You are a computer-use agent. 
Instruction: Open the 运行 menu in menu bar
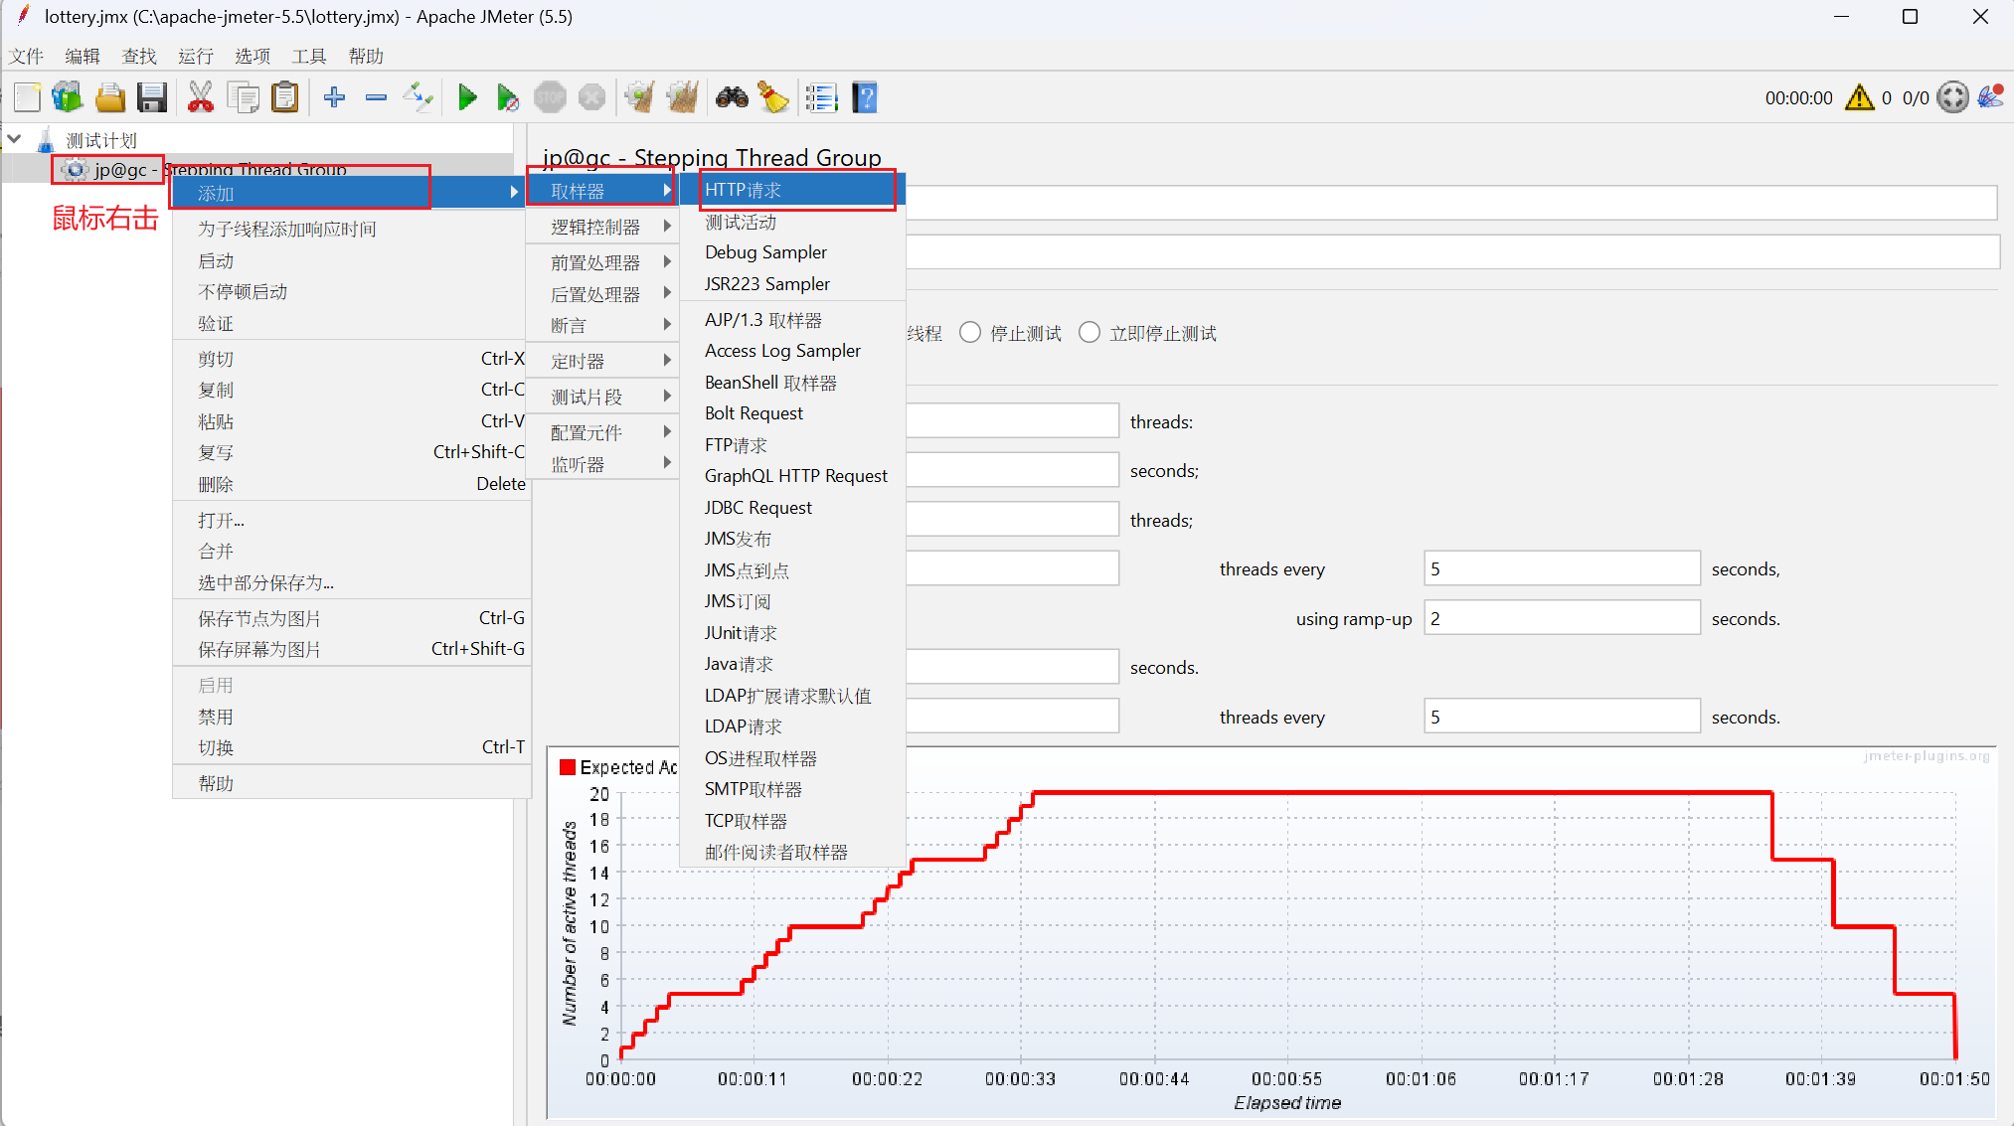[195, 56]
